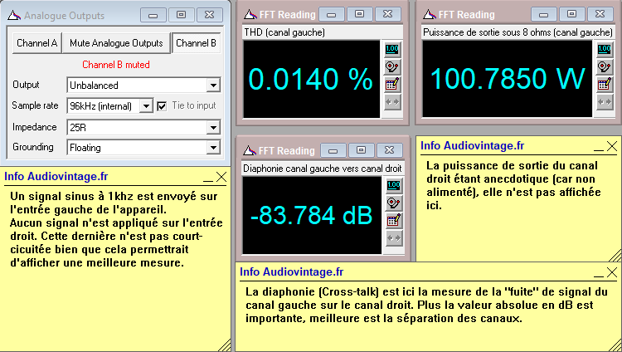Close the Diaphonie FFT Reading window

tap(390, 149)
